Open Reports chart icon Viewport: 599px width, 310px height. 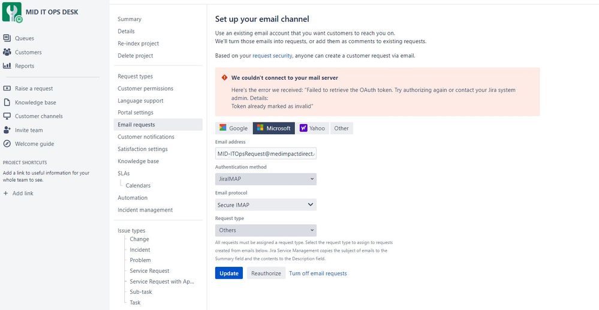coord(7,66)
